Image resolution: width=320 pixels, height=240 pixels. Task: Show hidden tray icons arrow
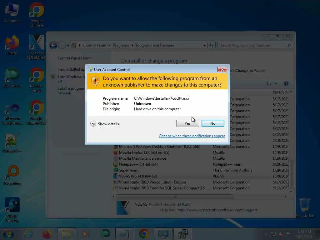tap(266, 234)
